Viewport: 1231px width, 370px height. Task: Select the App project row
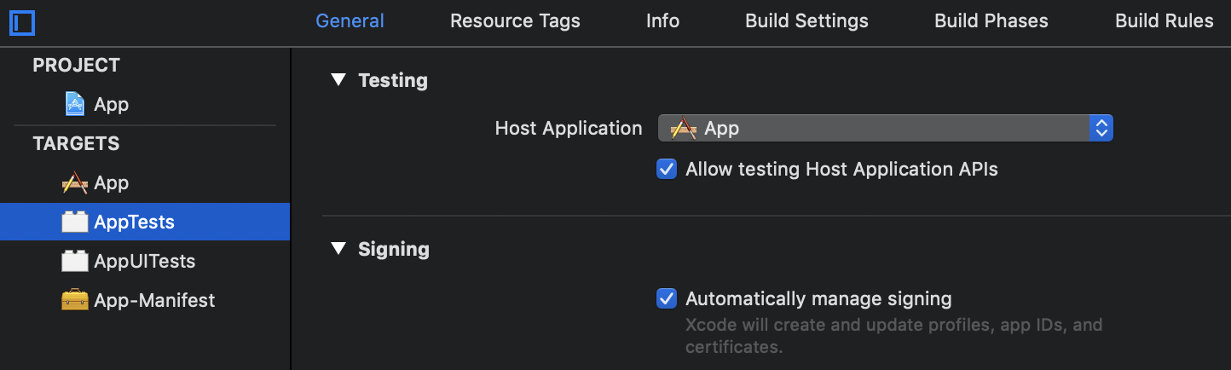pyautogui.click(x=145, y=104)
